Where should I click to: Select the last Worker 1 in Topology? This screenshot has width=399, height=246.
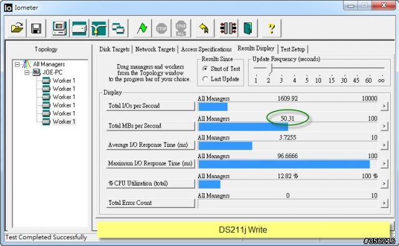pyautogui.click(x=64, y=121)
